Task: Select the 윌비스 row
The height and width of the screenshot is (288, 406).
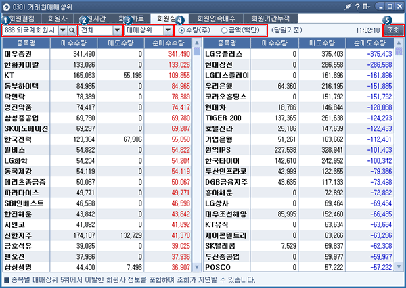Action: (97, 150)
